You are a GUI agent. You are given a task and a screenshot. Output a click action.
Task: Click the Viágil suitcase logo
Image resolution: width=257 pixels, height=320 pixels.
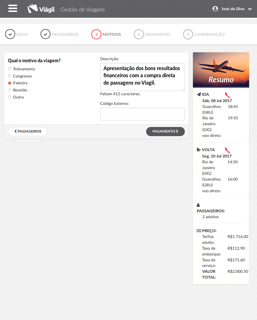click(41, 9)
